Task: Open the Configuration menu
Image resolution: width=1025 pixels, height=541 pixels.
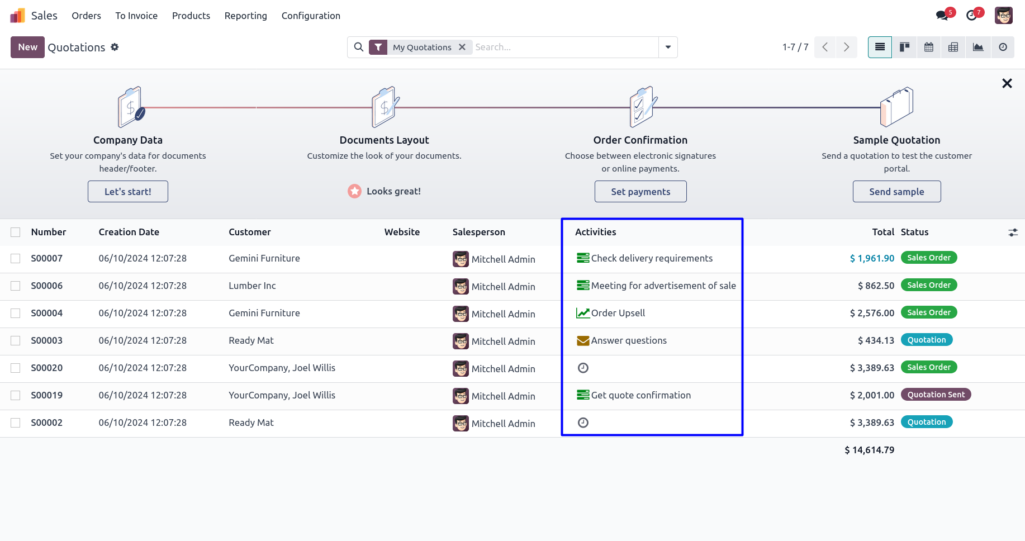Action: (x=311, y=16)
